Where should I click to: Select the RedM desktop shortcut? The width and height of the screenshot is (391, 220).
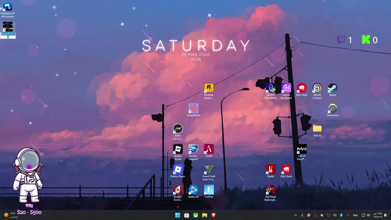(x=271, y=171)
